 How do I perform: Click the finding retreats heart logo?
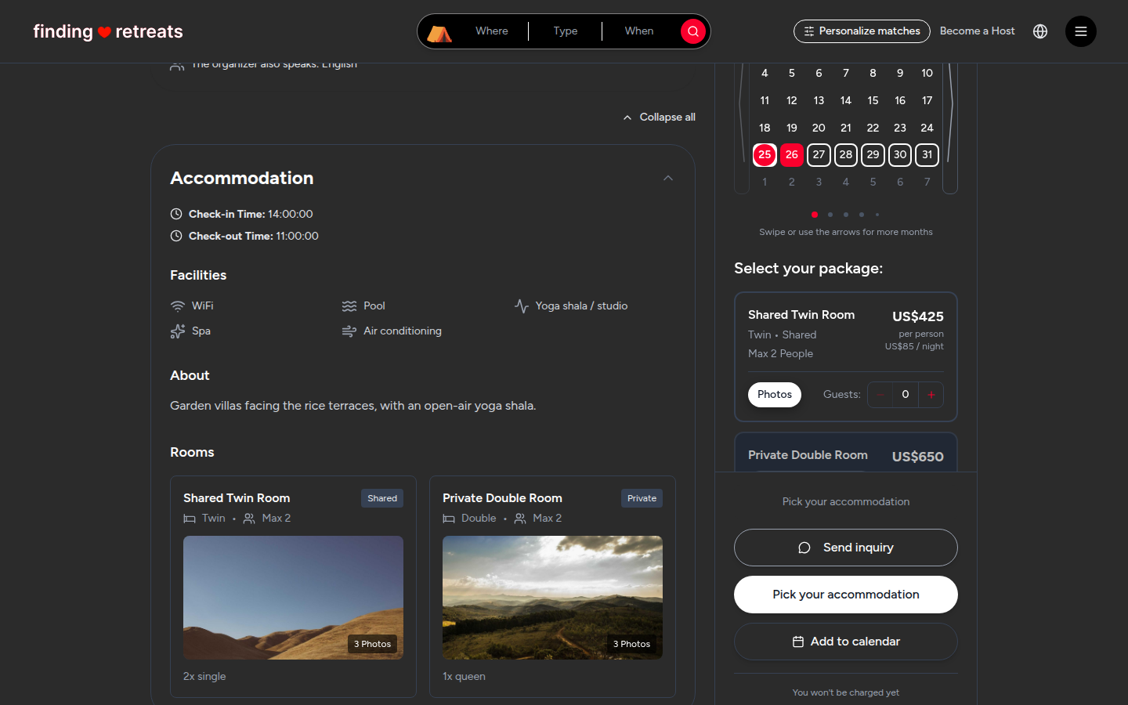point(108,31)
